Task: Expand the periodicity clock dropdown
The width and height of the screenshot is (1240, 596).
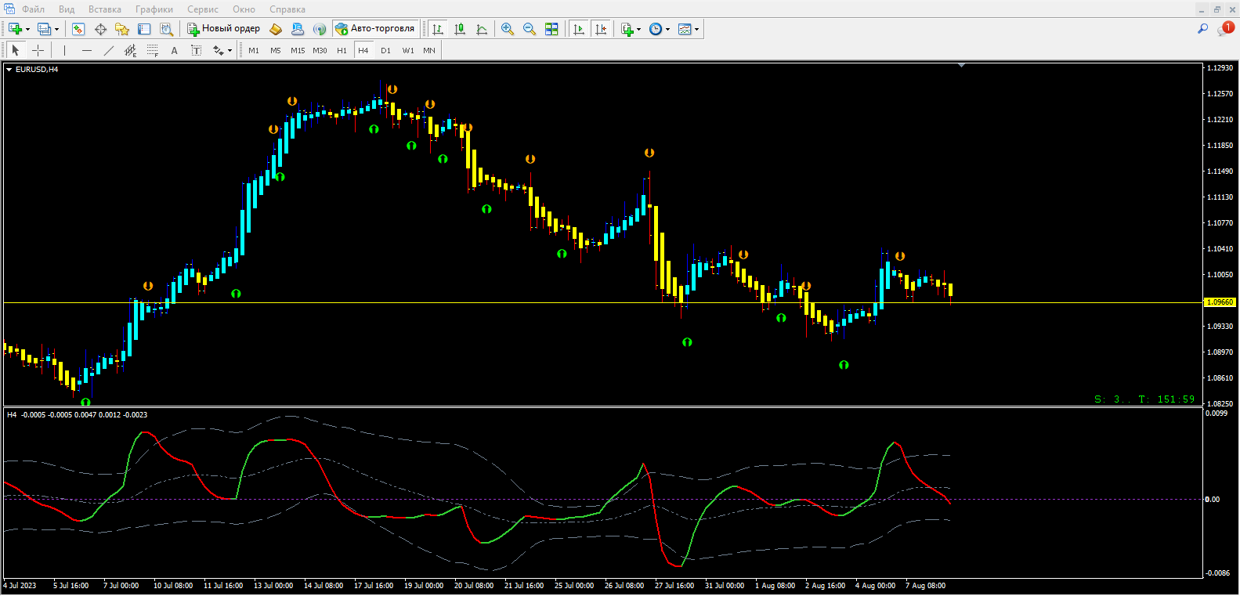Action: (x=667, y=30)
